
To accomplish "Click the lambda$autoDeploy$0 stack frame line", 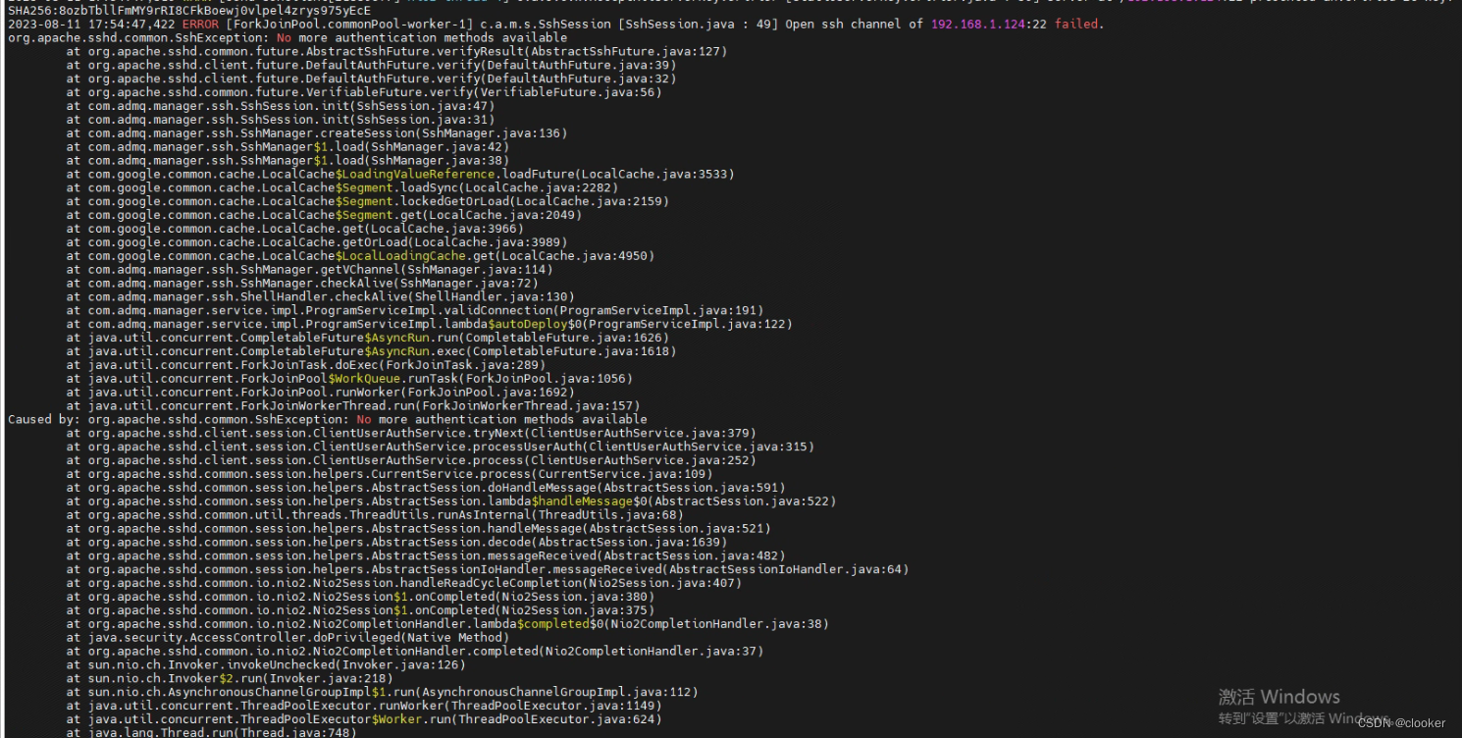I will 430,324.
